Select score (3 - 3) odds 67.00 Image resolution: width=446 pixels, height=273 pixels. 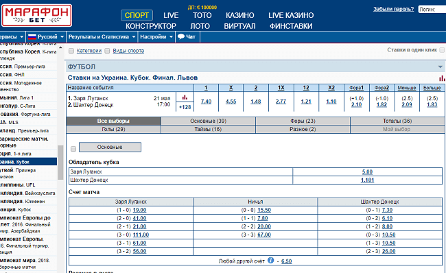[x=264, y=235]
